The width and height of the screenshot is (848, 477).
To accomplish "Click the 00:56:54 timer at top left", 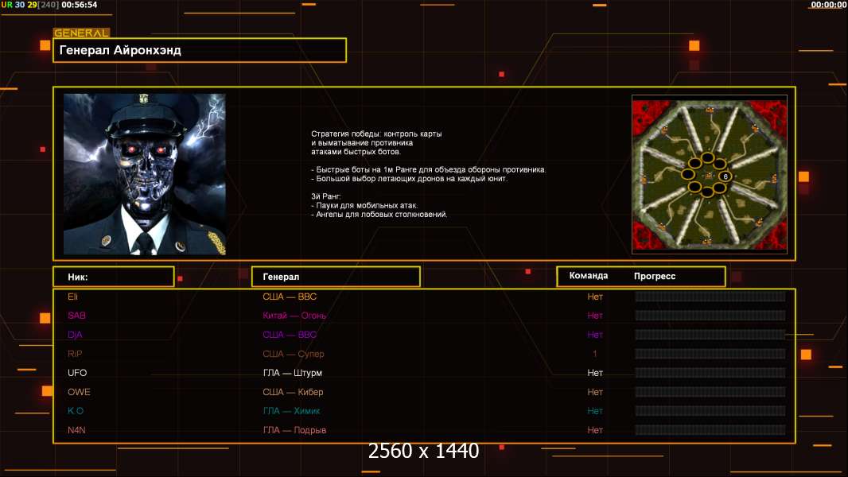I will pos(80,5).
